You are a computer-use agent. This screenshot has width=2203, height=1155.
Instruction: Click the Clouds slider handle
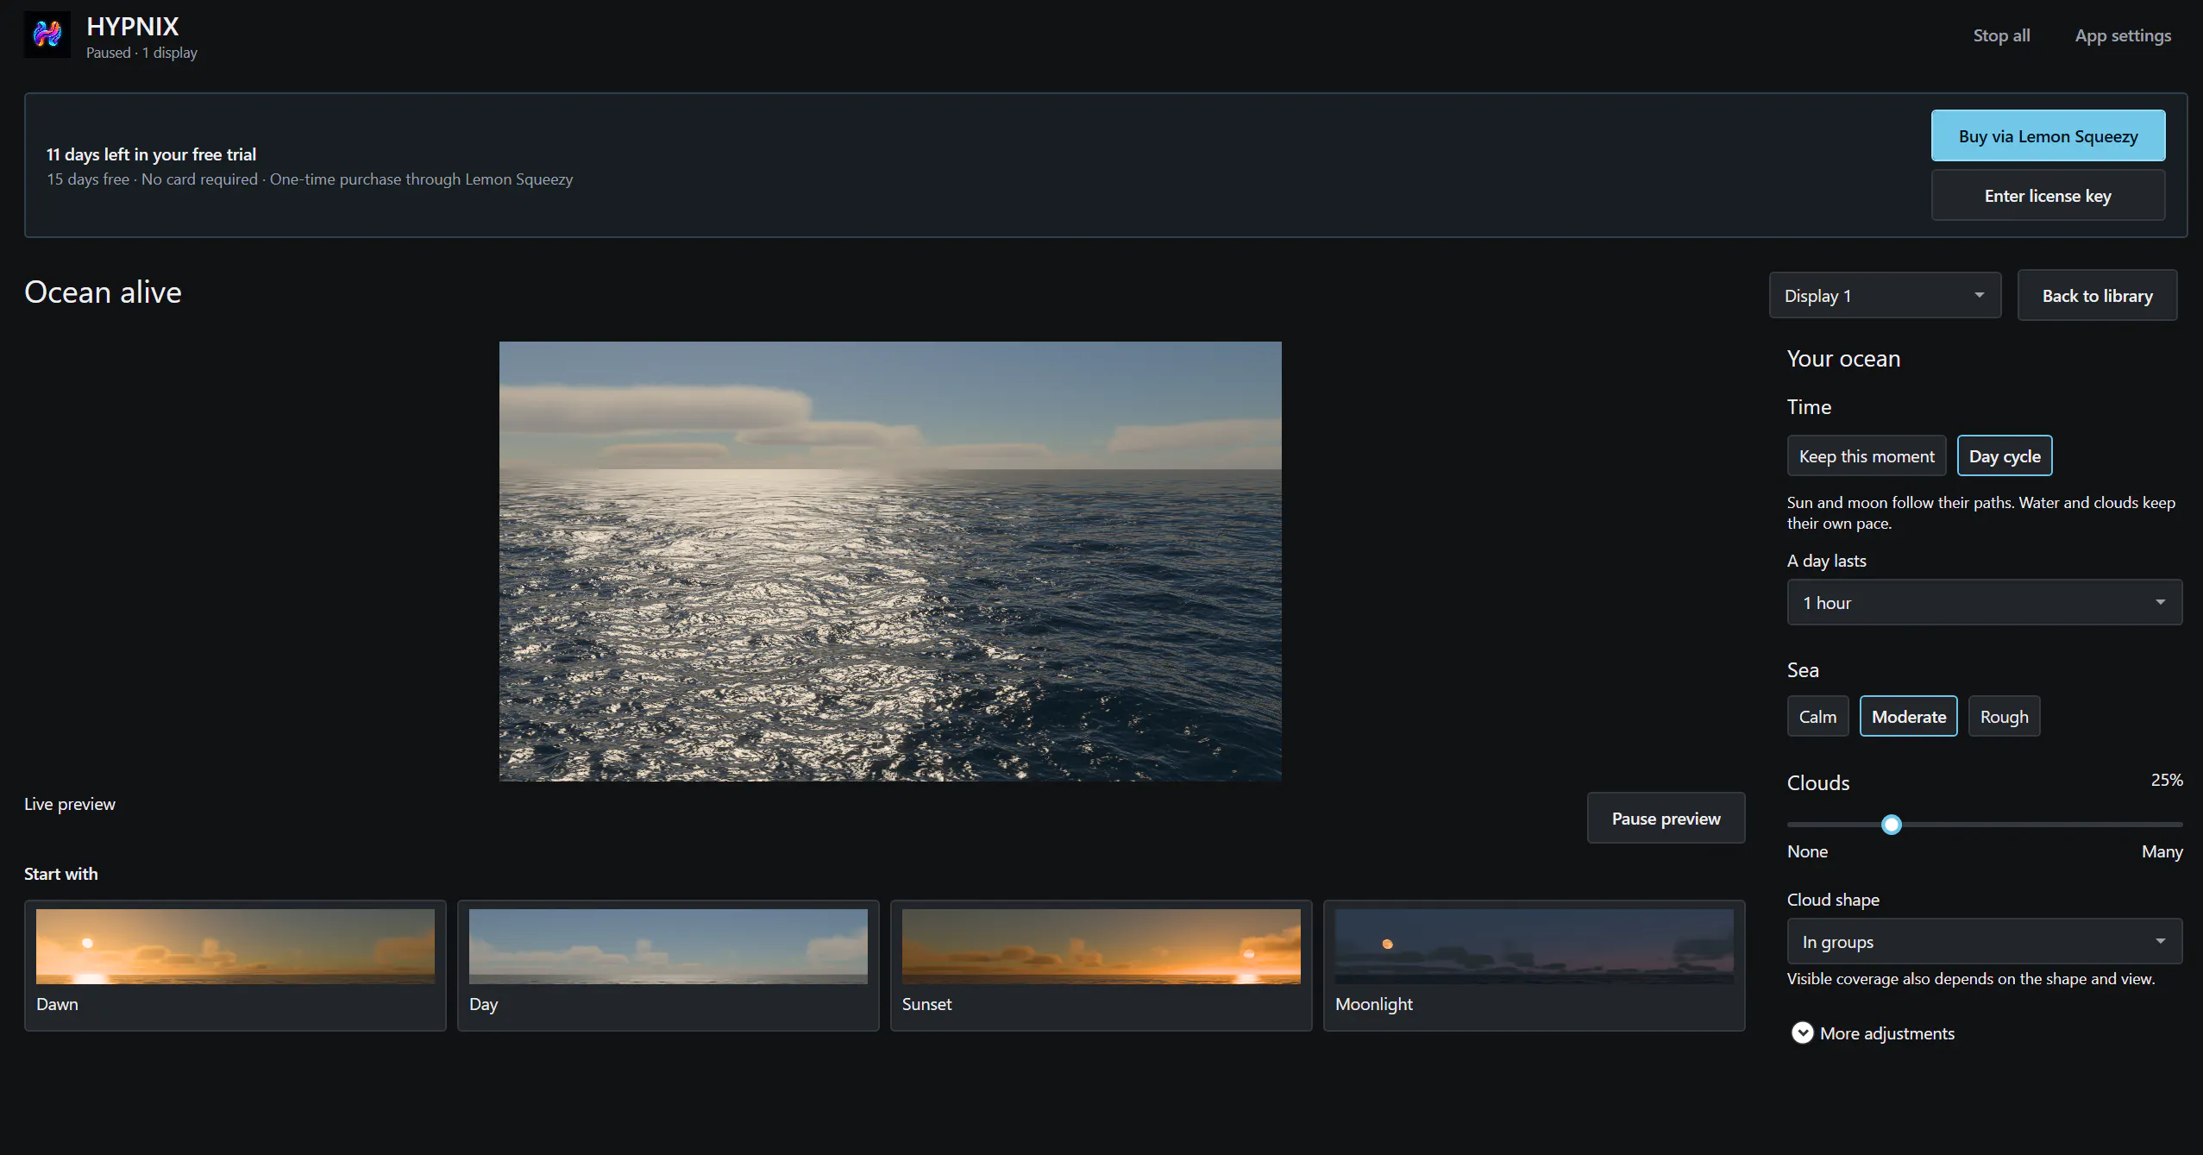pyautogui.click(x=1891, y=825)
